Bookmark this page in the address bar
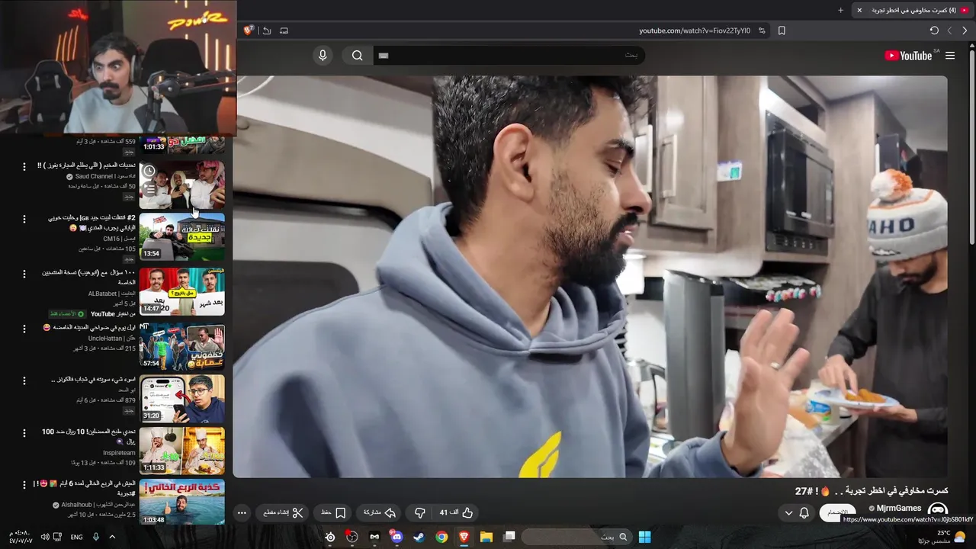The image size is (976, 549). coord(782,30)
